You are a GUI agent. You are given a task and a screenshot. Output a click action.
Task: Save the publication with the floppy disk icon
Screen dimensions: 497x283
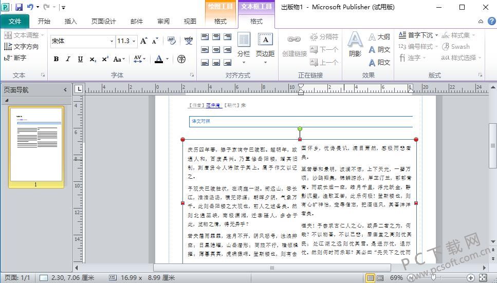19,7
